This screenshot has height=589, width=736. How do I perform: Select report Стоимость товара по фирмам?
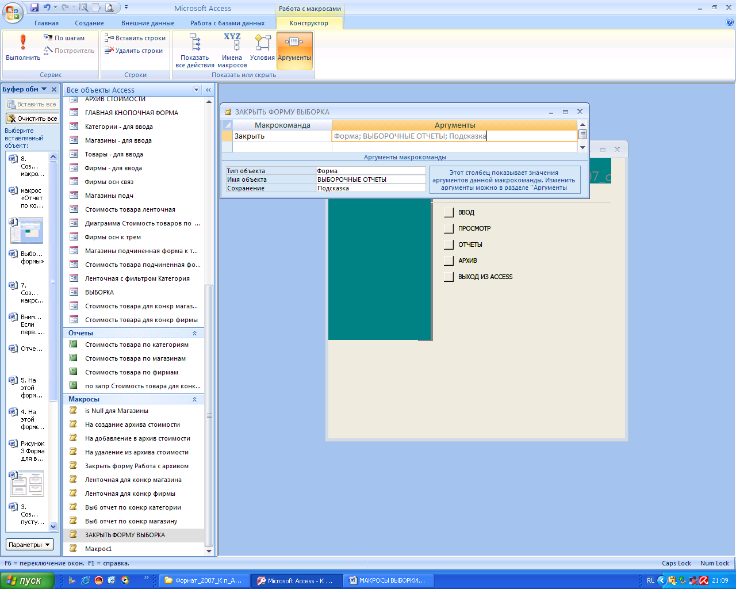pyautogui.click(x=133, y=372)
